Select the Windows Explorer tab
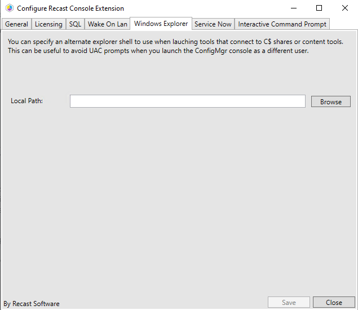The height and width of the screenshot is (310, 358). pyautogui.click(x=161, y=24)
